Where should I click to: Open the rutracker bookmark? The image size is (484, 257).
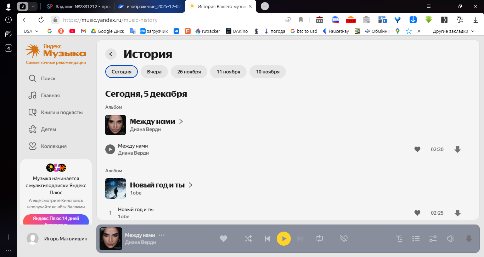pos(208,31)
